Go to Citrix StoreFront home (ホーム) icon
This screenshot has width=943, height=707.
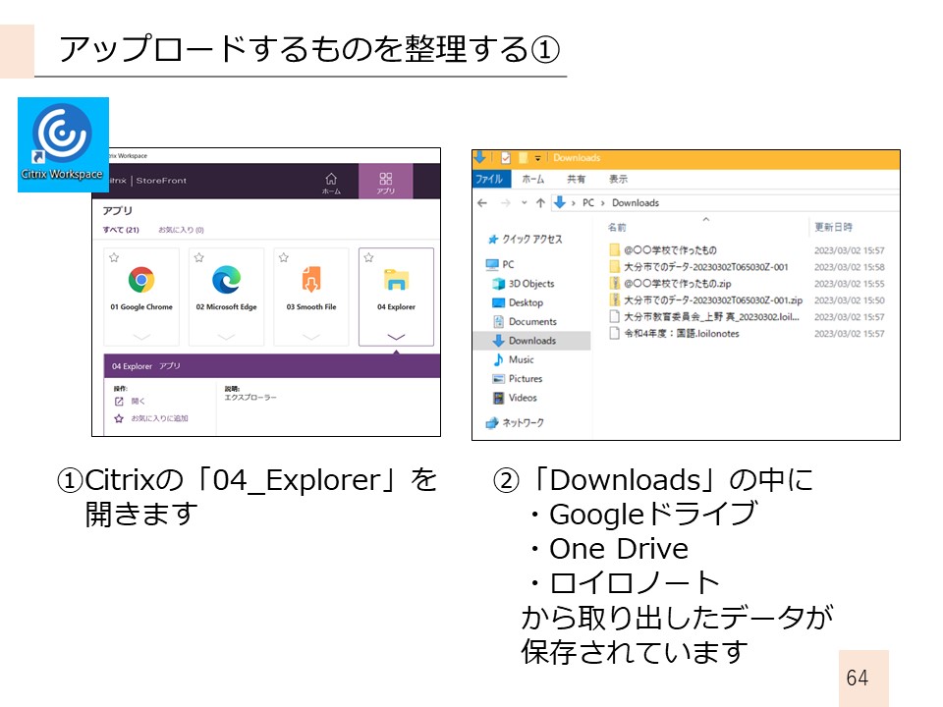(331, 182)
